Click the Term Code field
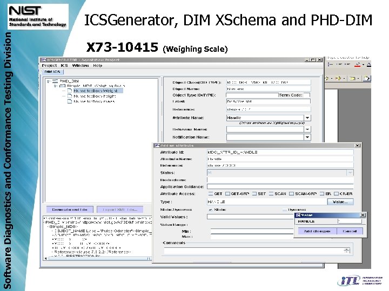 [x=307, y=95]
